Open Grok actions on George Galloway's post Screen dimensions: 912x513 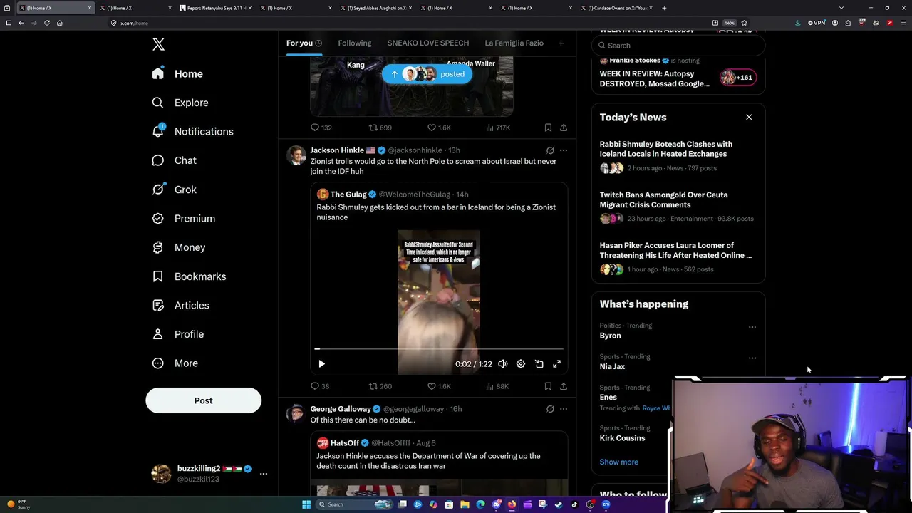(x=550, y=409)
